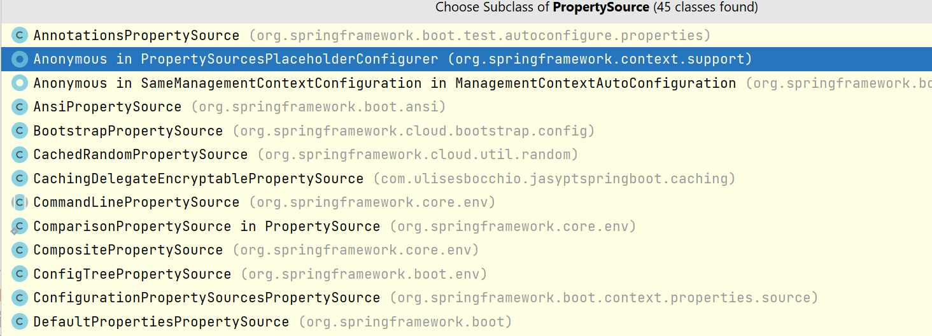Select AnsiPropertySource from the list
This screenshot has height=336, width=932.
pos(107,107)
